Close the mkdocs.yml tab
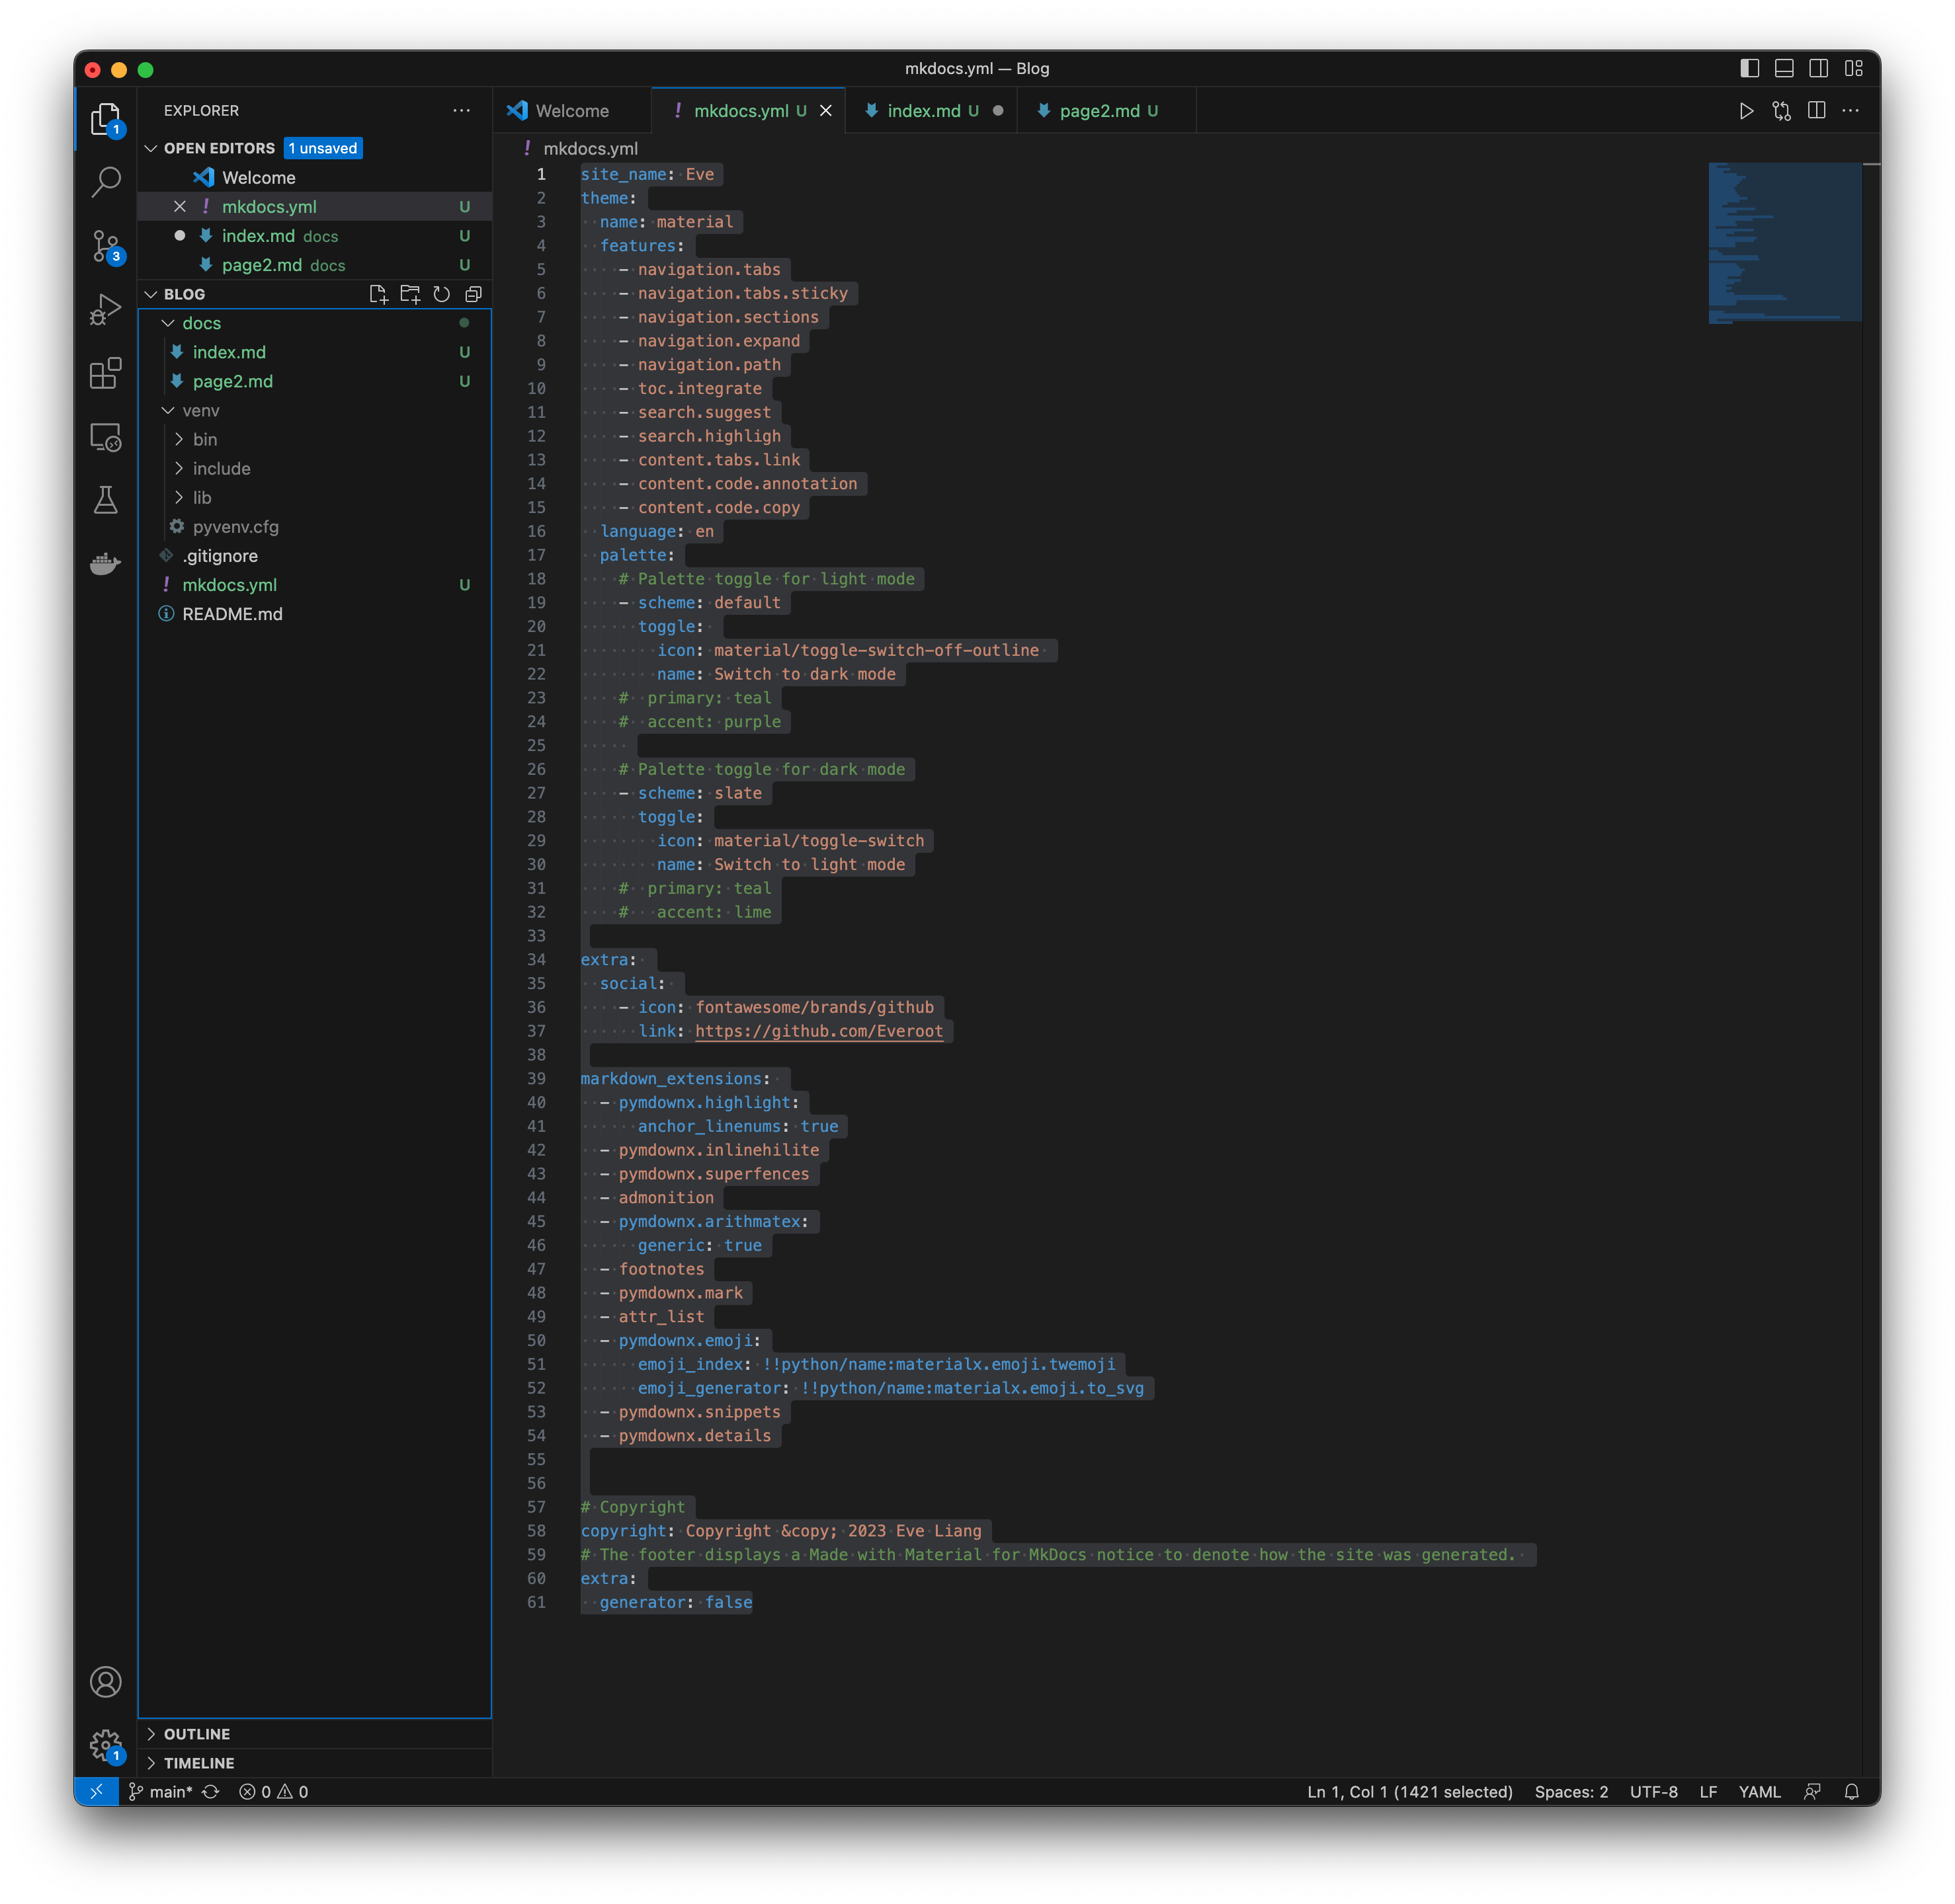This screenshot has width=1955, height=1904. (x=825, y=111)
